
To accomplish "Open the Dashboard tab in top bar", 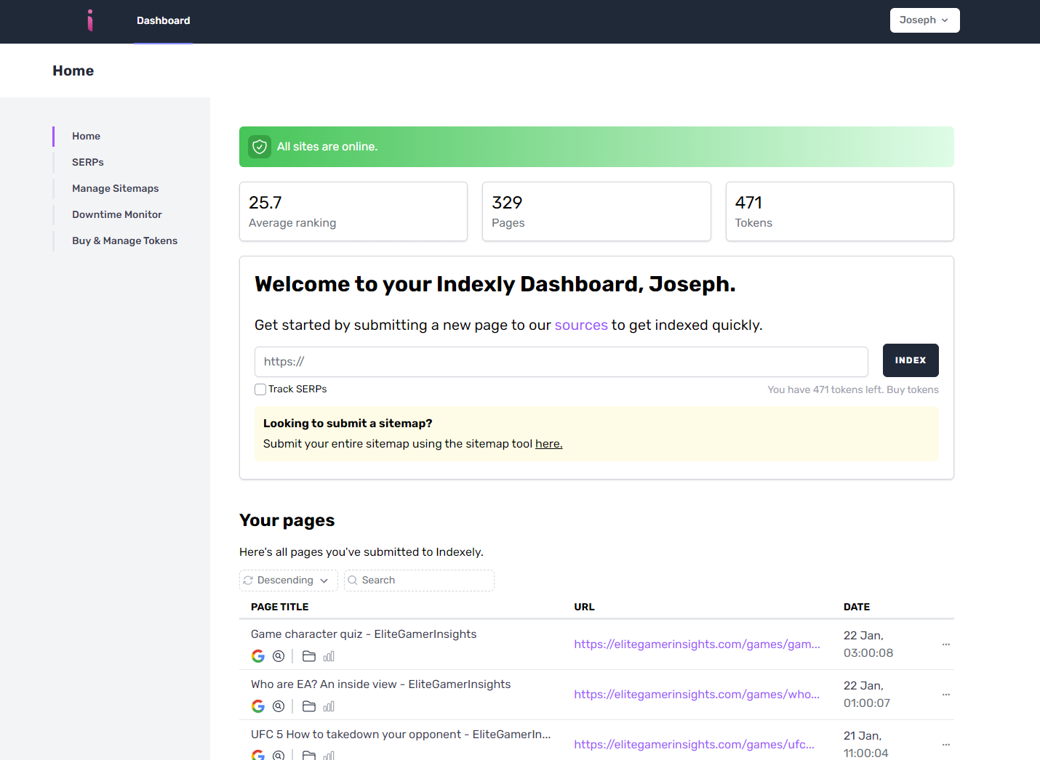I will click(164, 20).
